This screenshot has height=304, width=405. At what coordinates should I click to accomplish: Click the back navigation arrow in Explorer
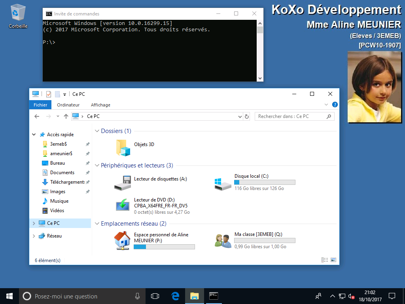tap(37, 117)
